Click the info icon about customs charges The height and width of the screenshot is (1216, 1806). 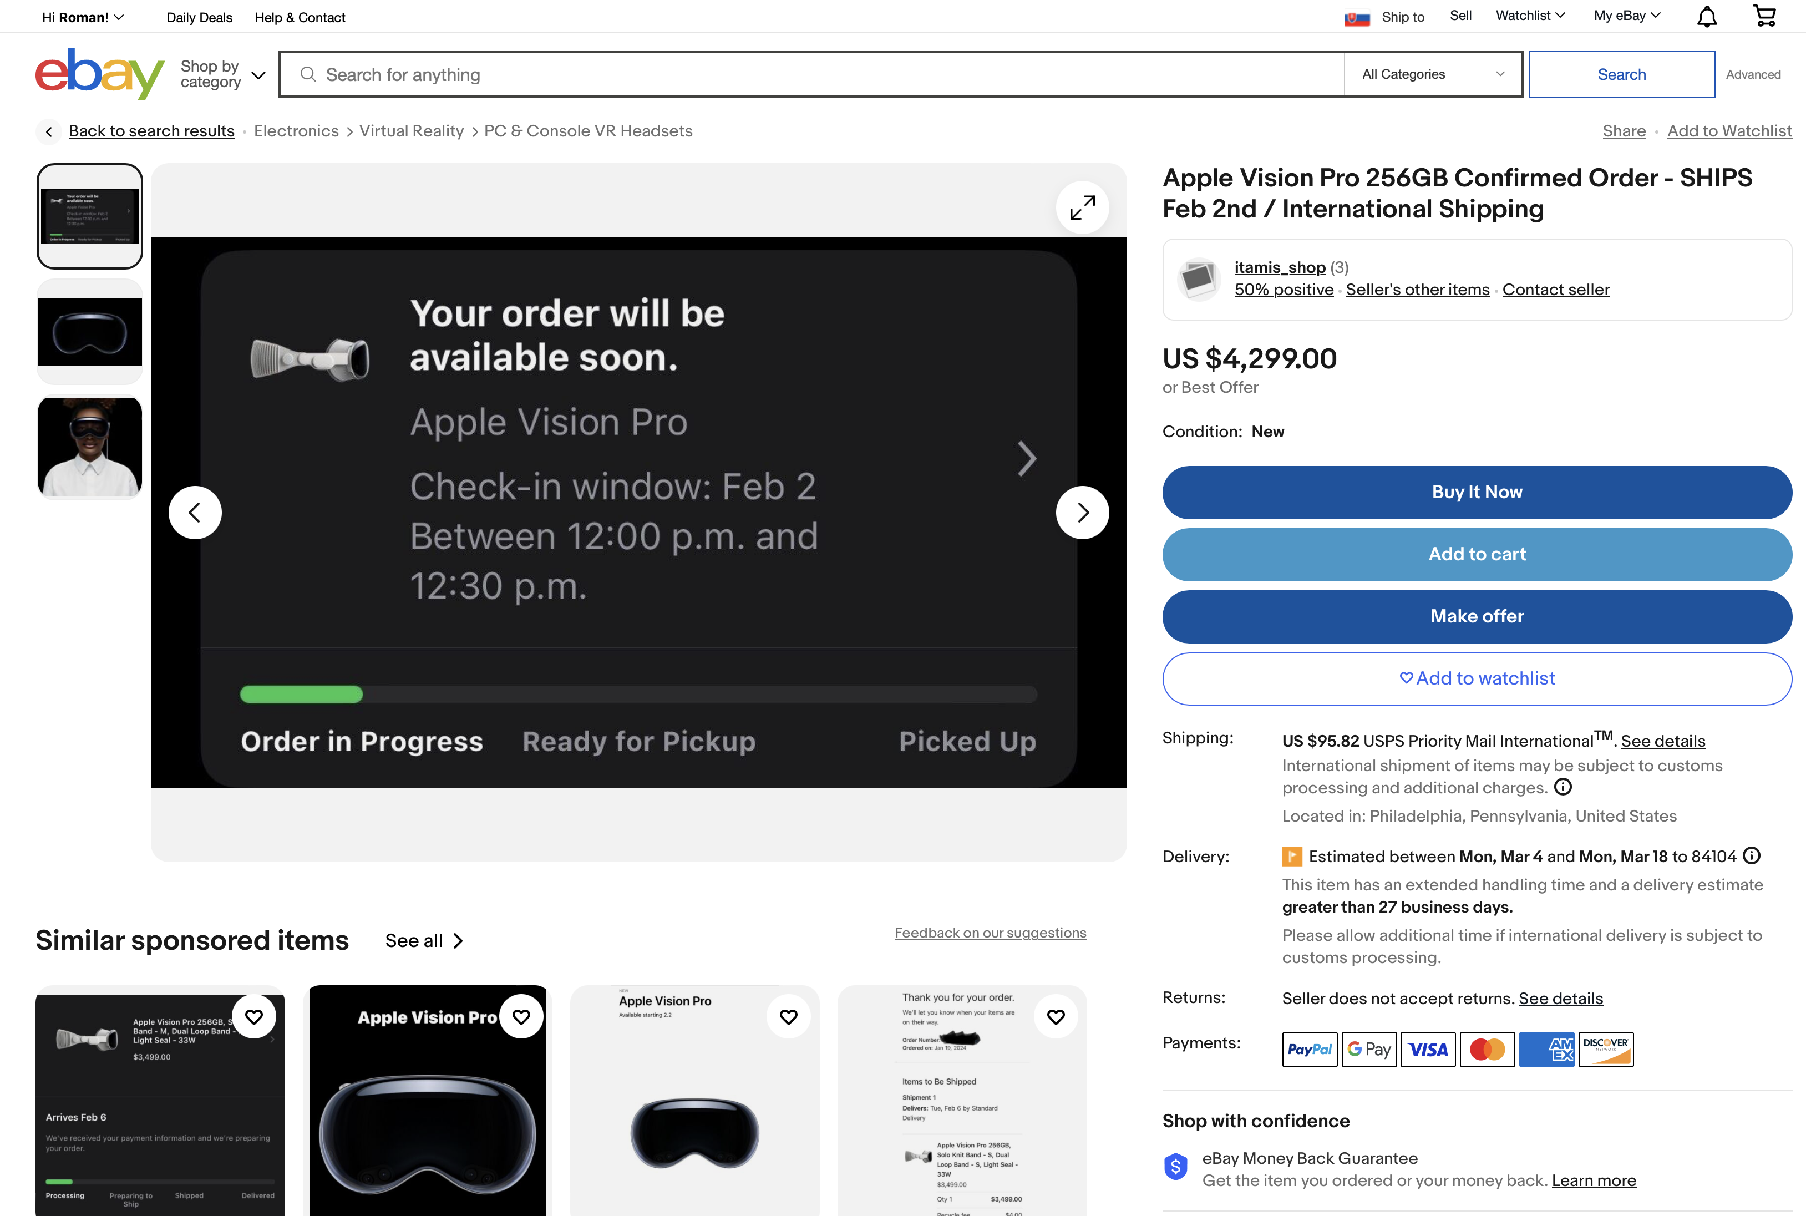coord(1563,787)
